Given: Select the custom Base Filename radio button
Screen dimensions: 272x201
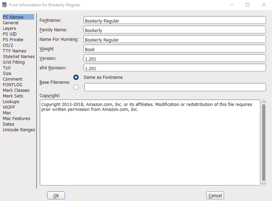Looking at the screenshot, I should coord(76,87).
